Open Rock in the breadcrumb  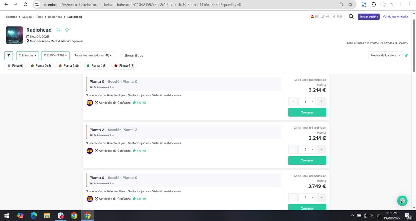click(40, 17)
